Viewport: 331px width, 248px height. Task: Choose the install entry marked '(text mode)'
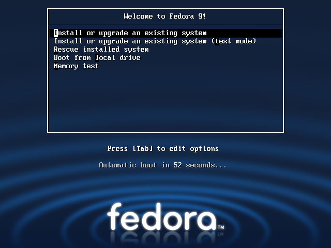coord(155,41)
